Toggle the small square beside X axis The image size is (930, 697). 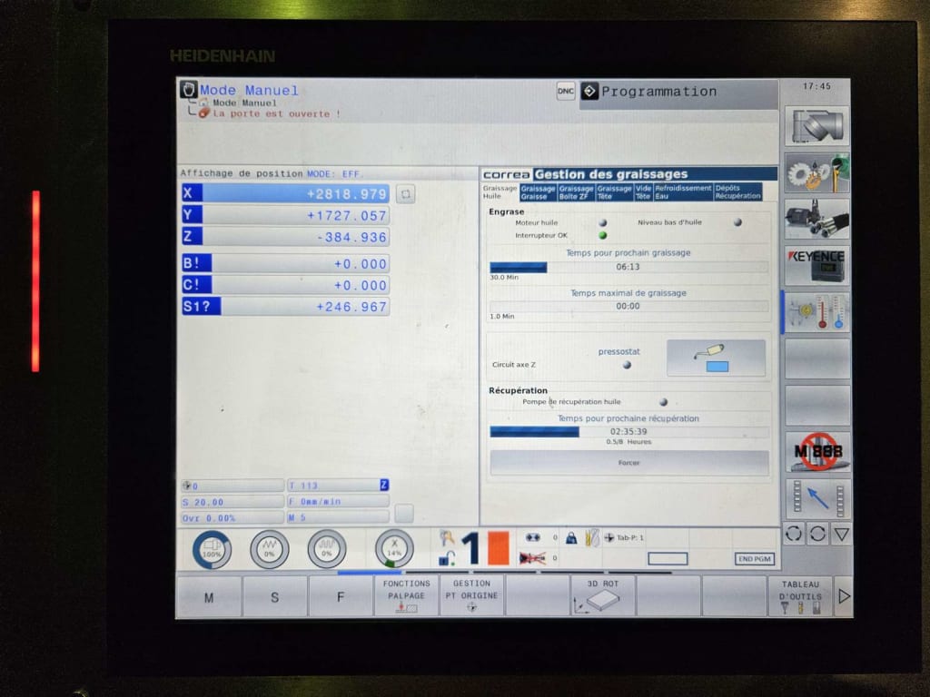[x=405, y=194]
